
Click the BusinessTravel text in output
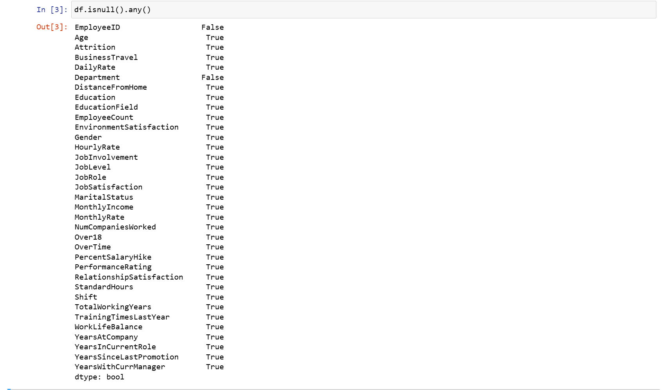(106, 58)
